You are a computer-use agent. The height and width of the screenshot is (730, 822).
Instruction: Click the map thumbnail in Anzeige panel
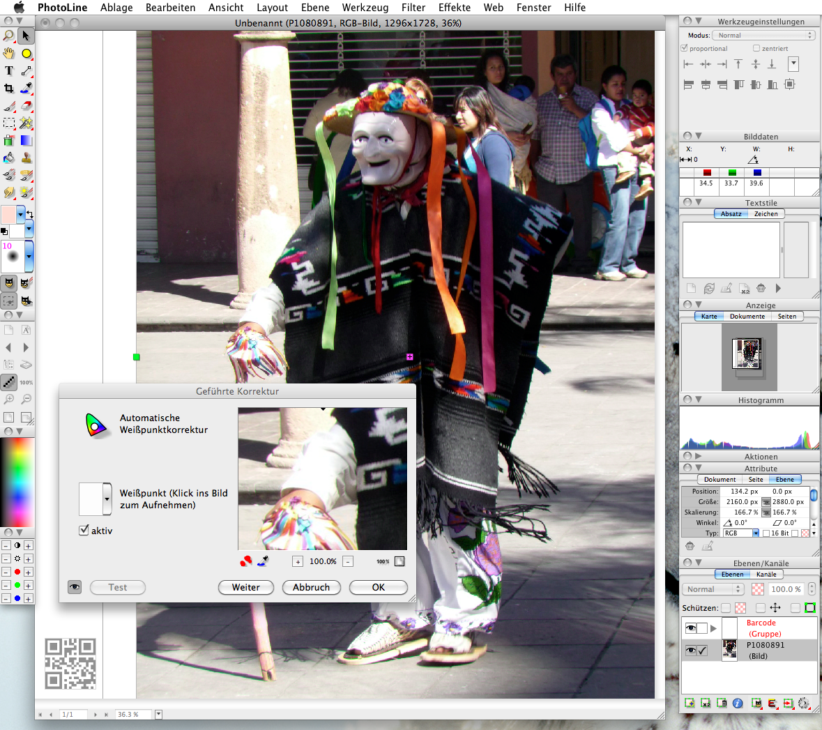(x=747, y=354)
